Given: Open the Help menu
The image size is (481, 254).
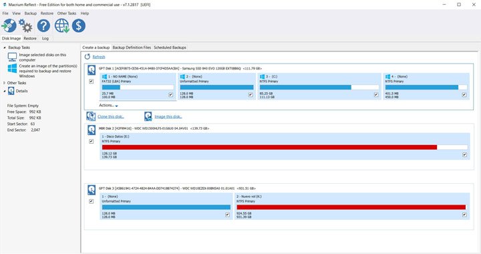Looking at the screenshot, I should [x=85, y=13].
